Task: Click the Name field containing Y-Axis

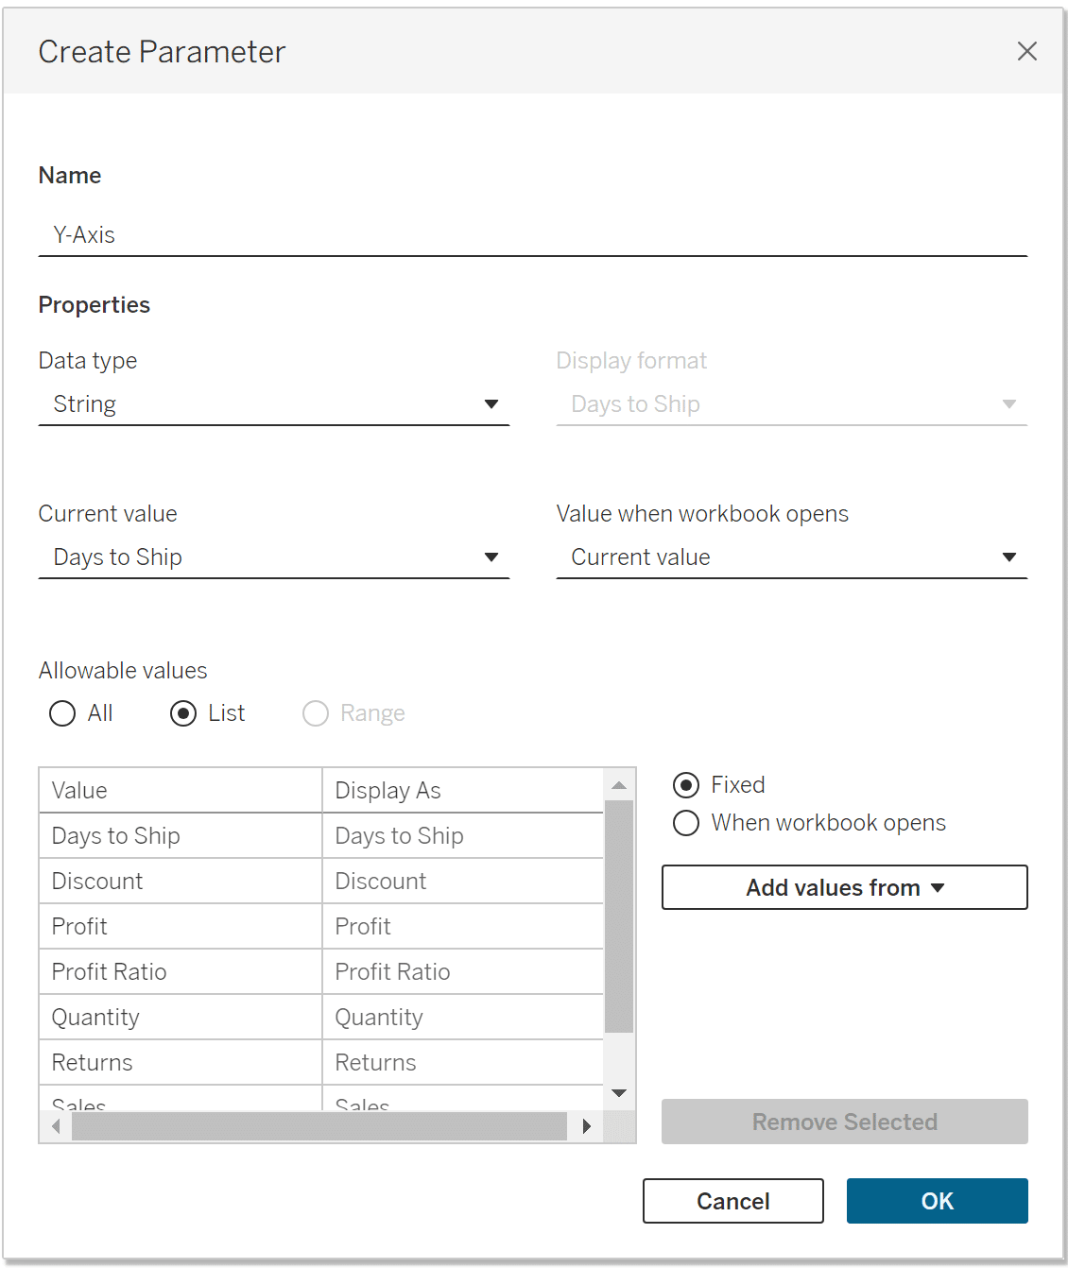Action: (533, 234)
